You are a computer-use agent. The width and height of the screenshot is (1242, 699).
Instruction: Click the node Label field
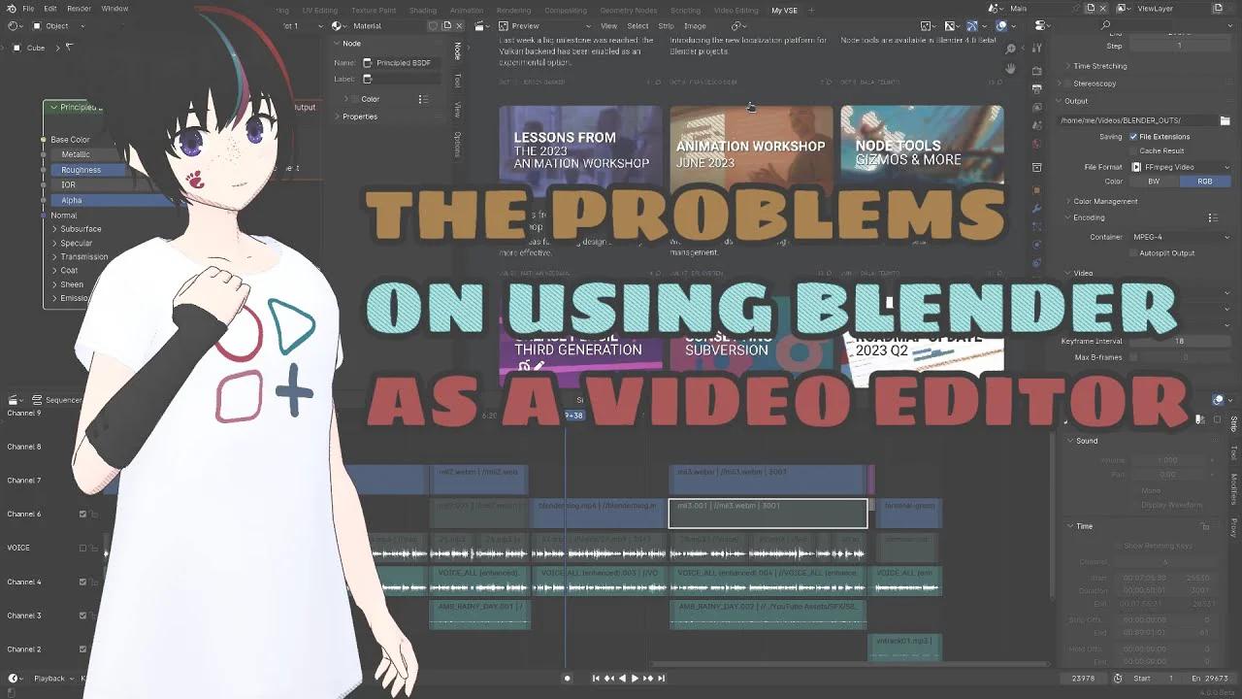[403, 79]
